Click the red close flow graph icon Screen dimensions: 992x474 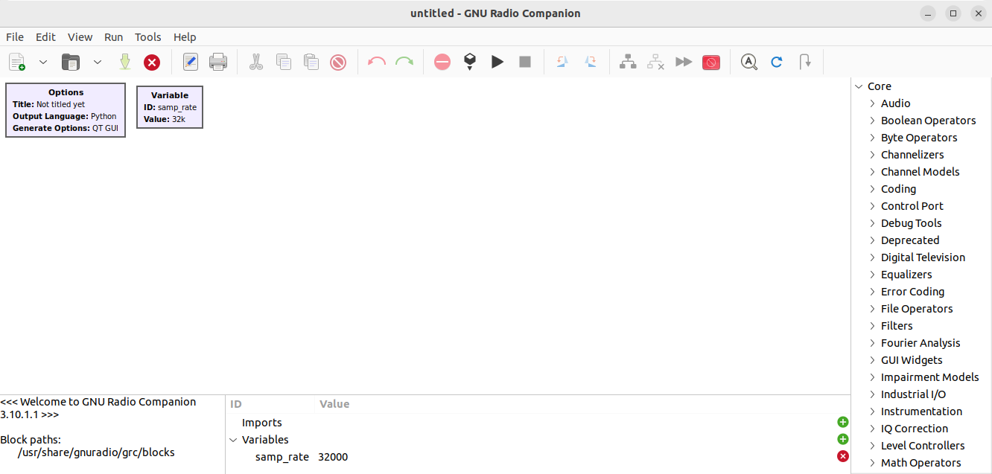click(152, 63)
